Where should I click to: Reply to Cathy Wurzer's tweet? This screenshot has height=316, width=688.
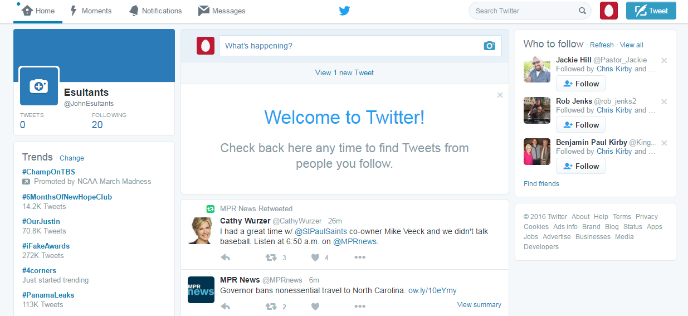click(226, 257)
